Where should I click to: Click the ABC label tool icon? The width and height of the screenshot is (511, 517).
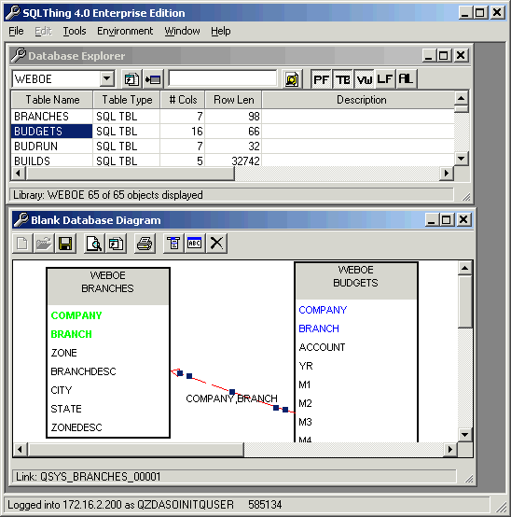195,244
